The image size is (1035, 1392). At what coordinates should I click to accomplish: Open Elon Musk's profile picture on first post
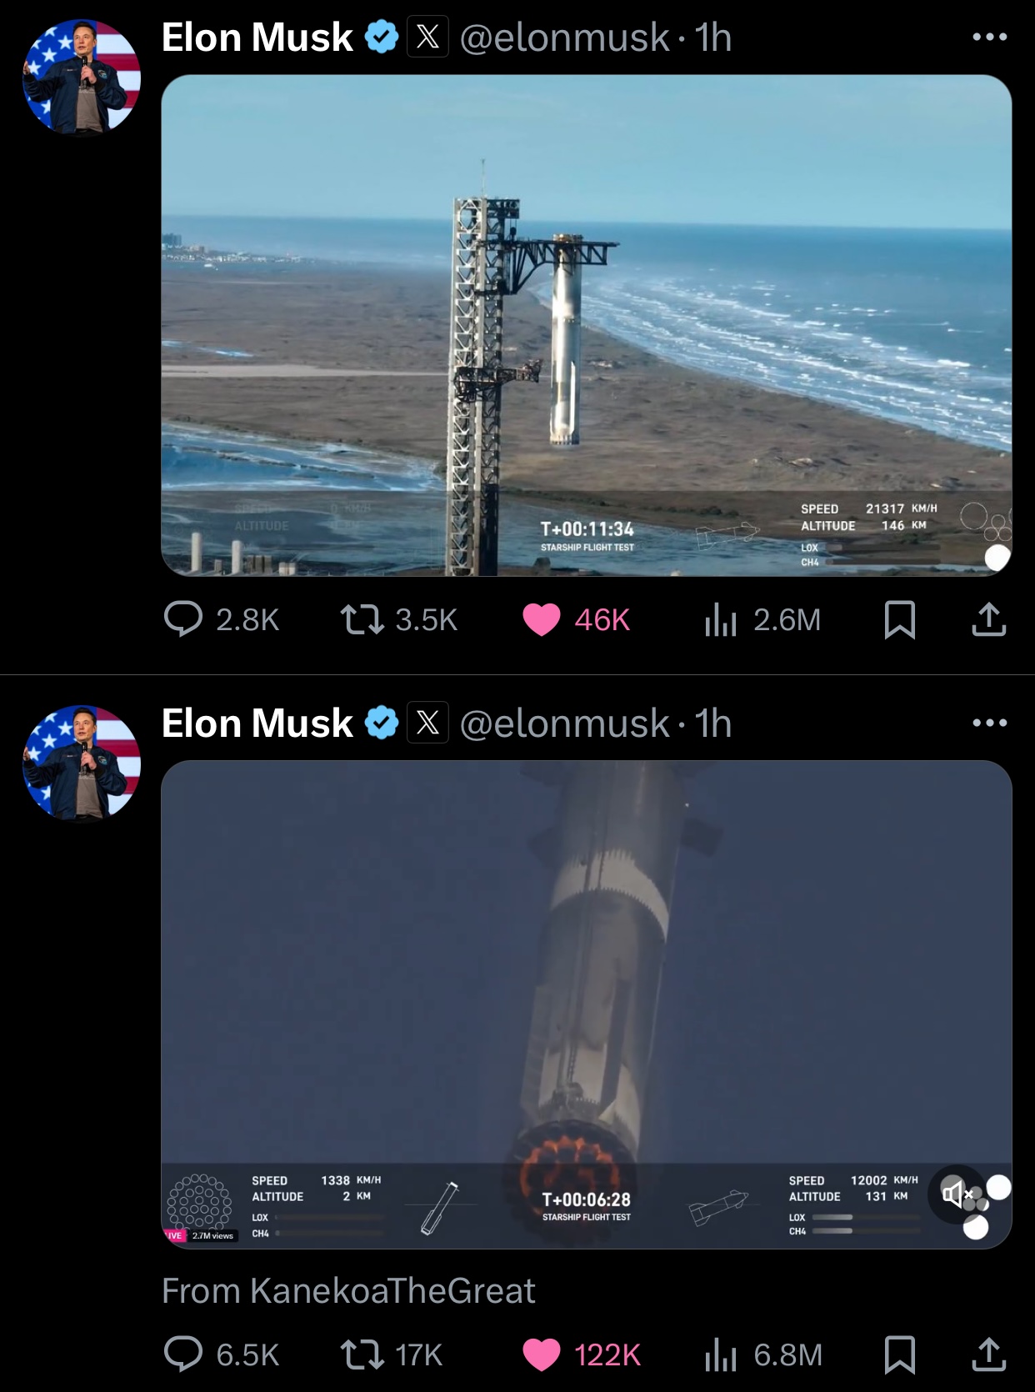click(82, 78)
